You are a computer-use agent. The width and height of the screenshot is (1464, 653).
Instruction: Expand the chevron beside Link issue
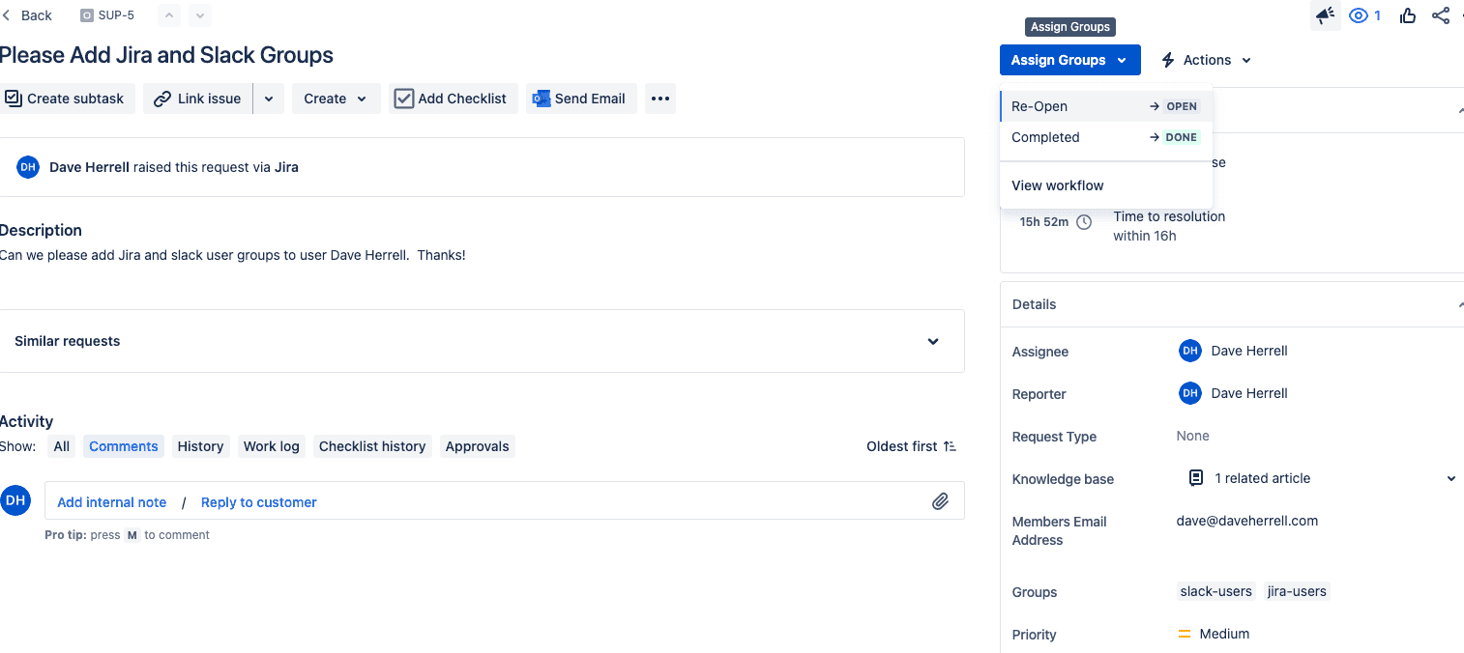(x=269, y=99)
